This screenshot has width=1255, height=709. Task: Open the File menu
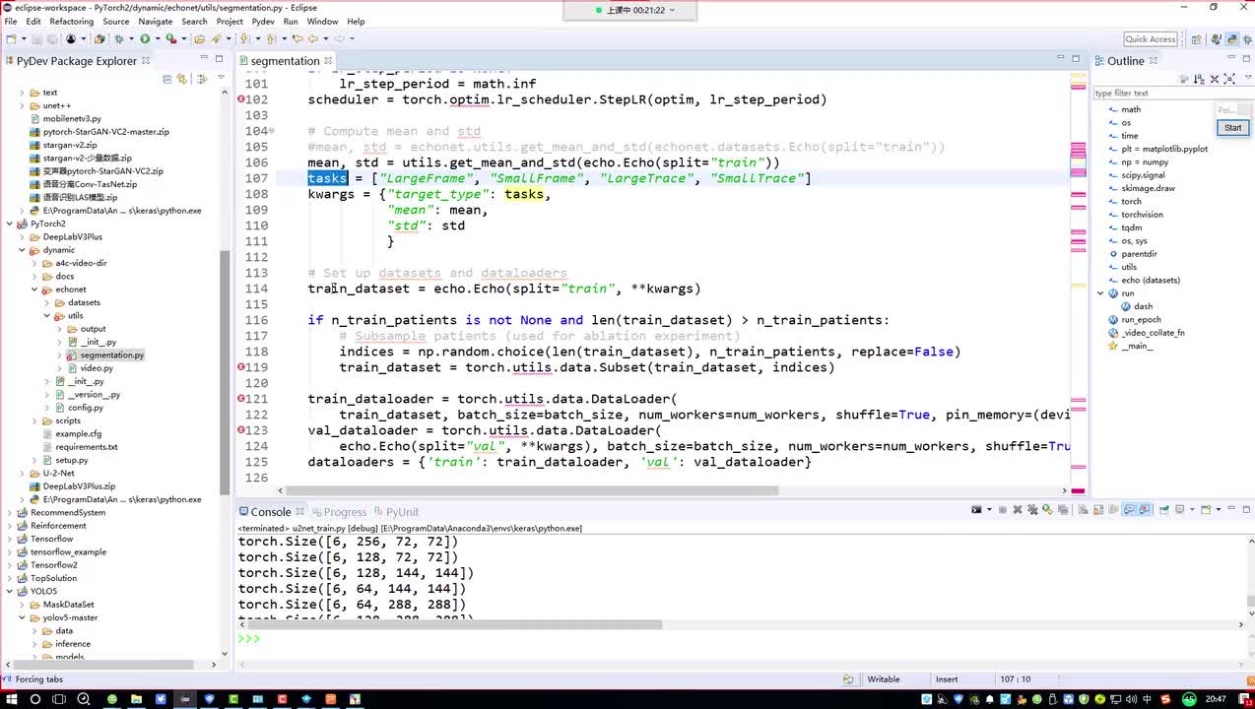coord(10,22)
